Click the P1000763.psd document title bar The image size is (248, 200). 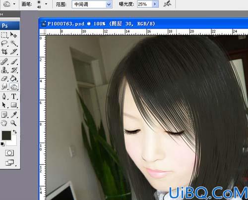click(x=143, y=24)
